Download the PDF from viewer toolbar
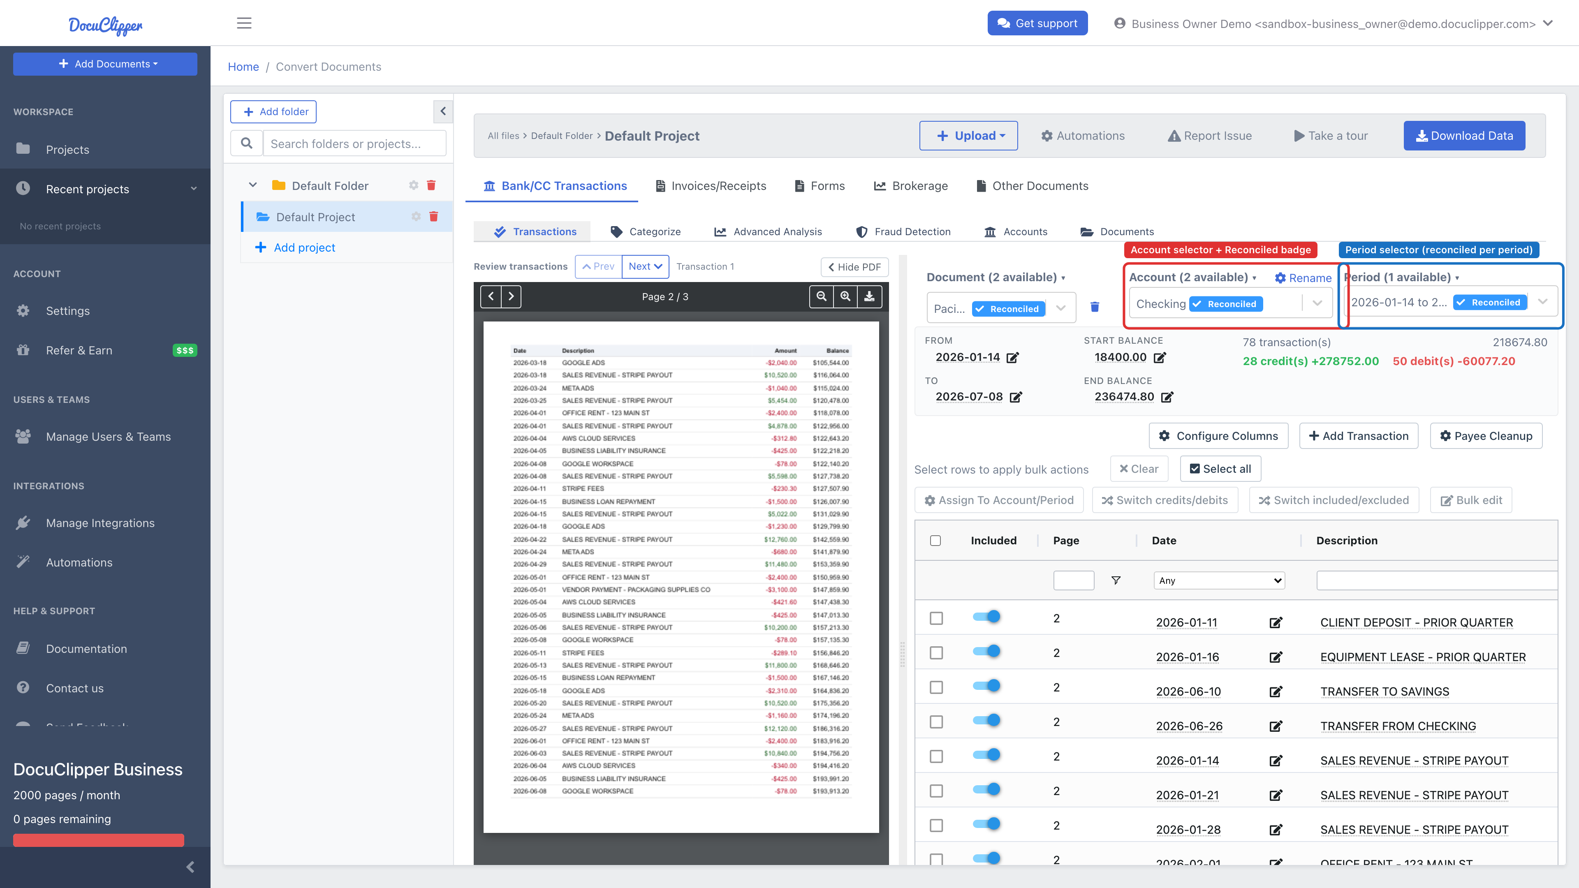 869,296
